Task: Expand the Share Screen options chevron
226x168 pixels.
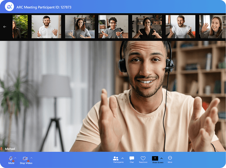Action: pos(161,158)
